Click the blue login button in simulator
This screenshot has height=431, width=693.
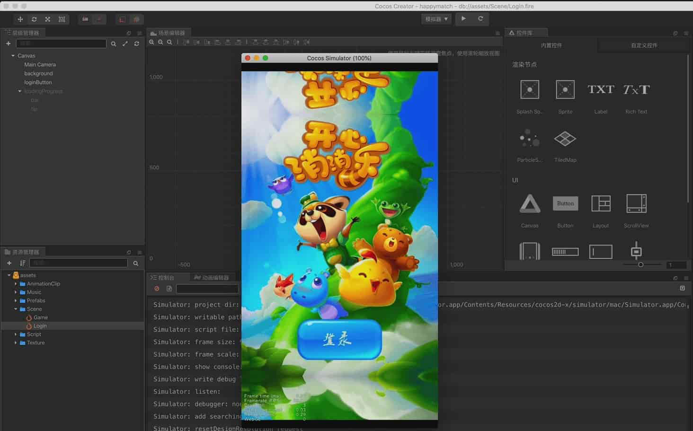point(339,339)
